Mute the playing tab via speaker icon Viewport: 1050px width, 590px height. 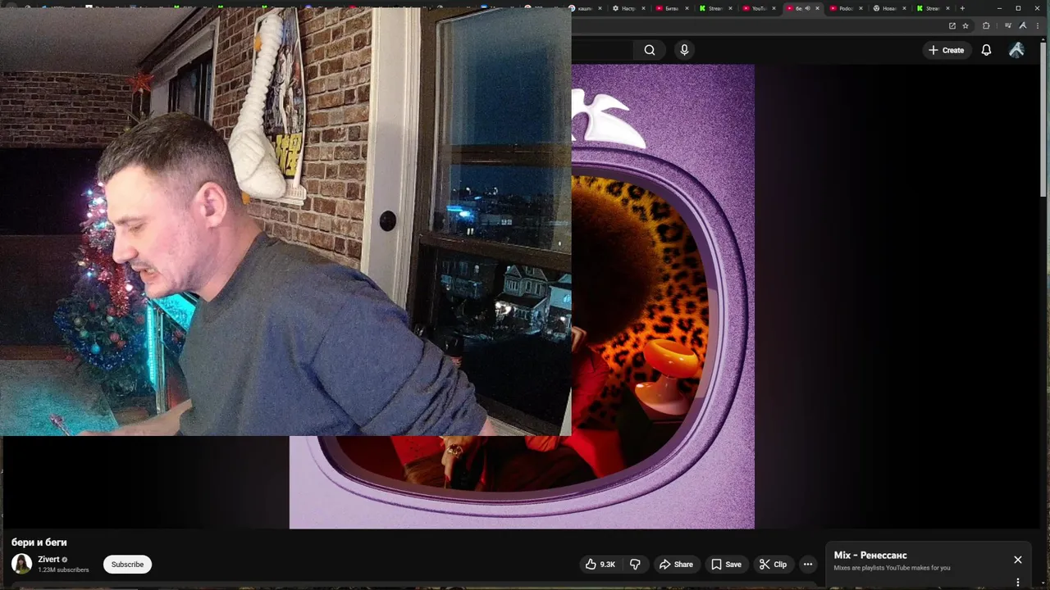click(807, 8)
